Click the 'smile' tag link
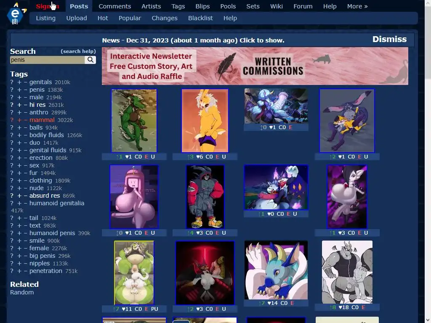The image size is (431, 323). (37, 241)
